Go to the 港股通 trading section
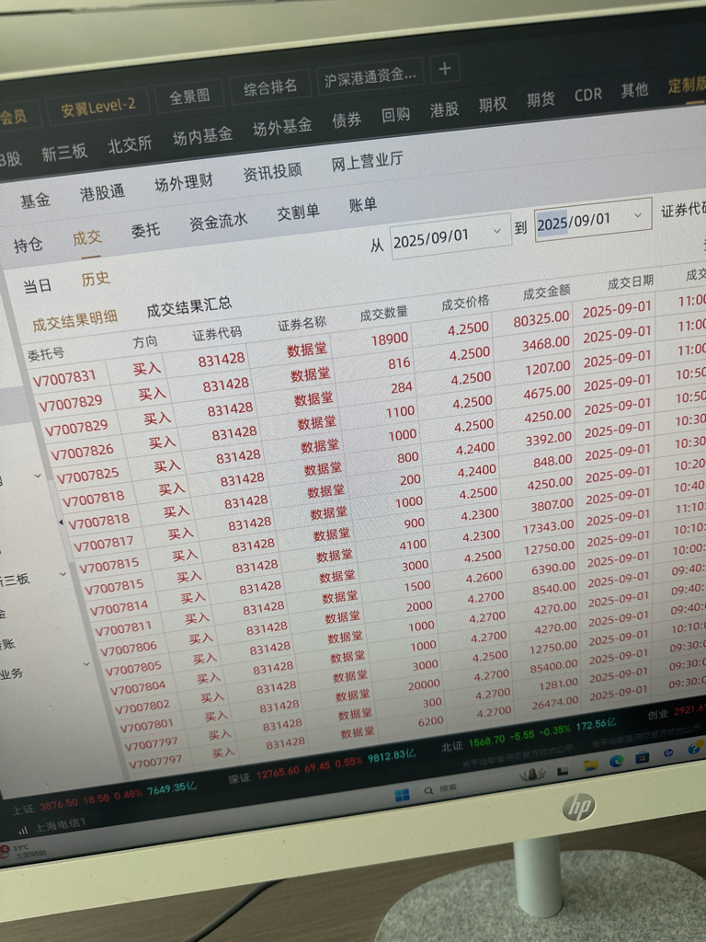Screen dimensions: 706x942 102,192
